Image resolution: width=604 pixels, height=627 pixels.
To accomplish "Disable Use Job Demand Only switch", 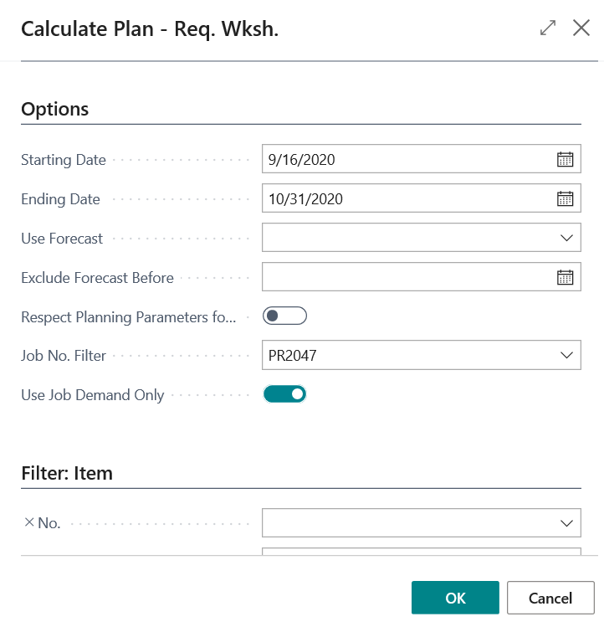I will [x=284, y=393].
